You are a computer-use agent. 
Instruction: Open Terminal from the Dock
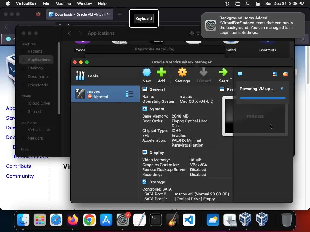coord(156,220)
